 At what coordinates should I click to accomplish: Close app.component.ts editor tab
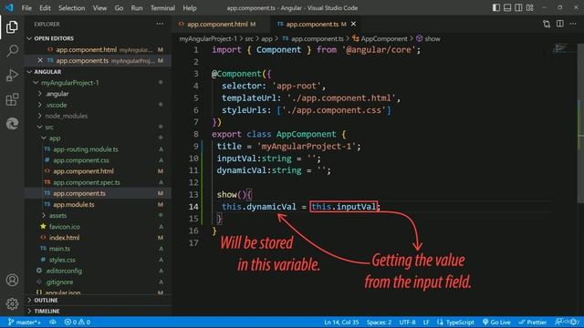pyautogui.click(x=353, y=24)
